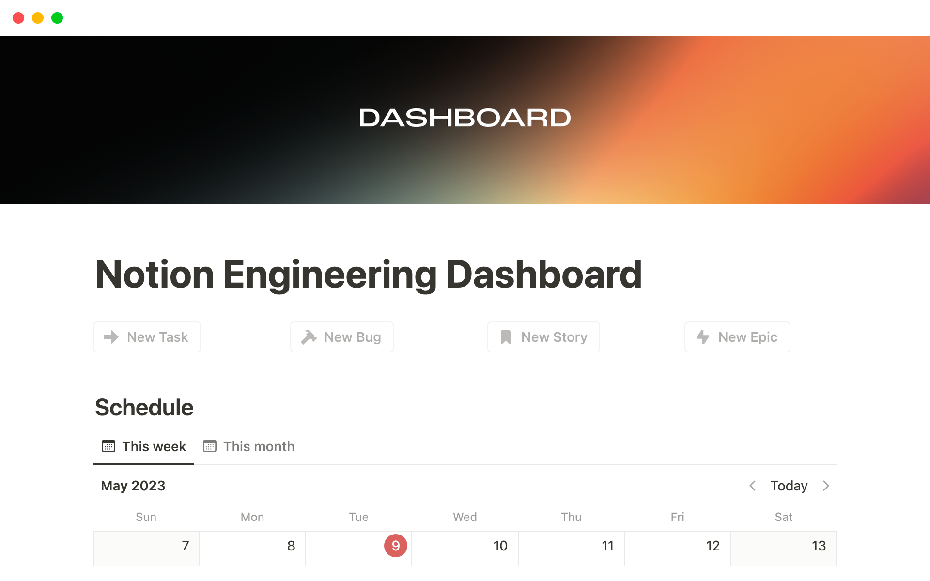930x581 pixels.
Task: Click on Wednesday May 10 cell
Action: 464,555
